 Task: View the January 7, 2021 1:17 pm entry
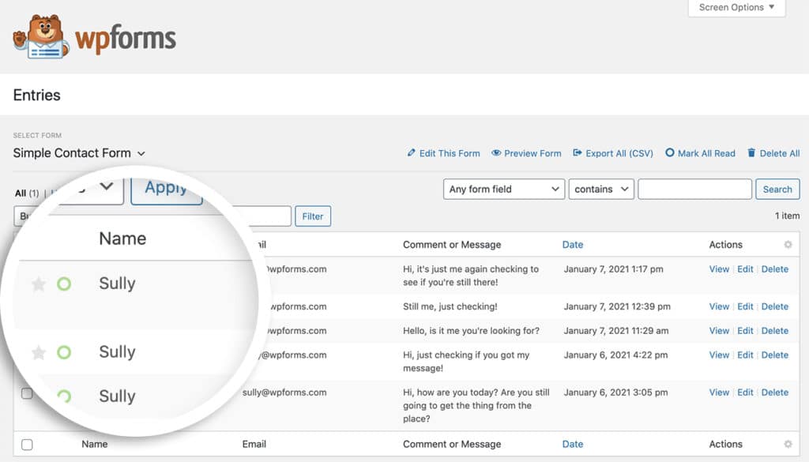click(x=719, y=269)
